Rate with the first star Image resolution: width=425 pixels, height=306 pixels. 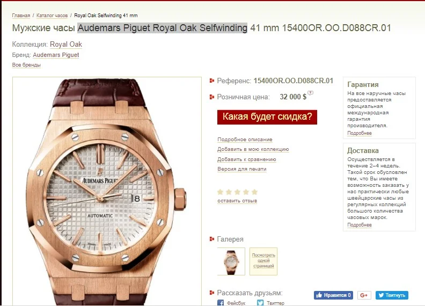[x=220, y=192]
